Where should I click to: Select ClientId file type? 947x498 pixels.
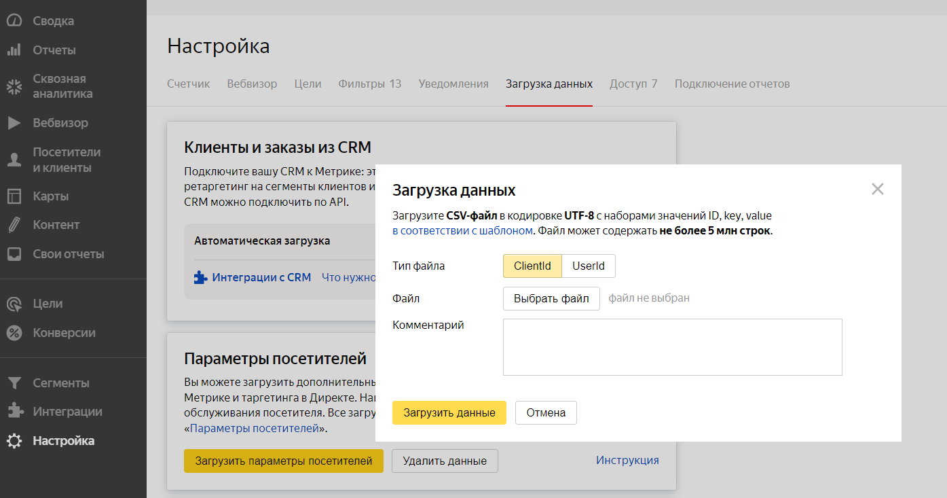[x=532, y=266]
